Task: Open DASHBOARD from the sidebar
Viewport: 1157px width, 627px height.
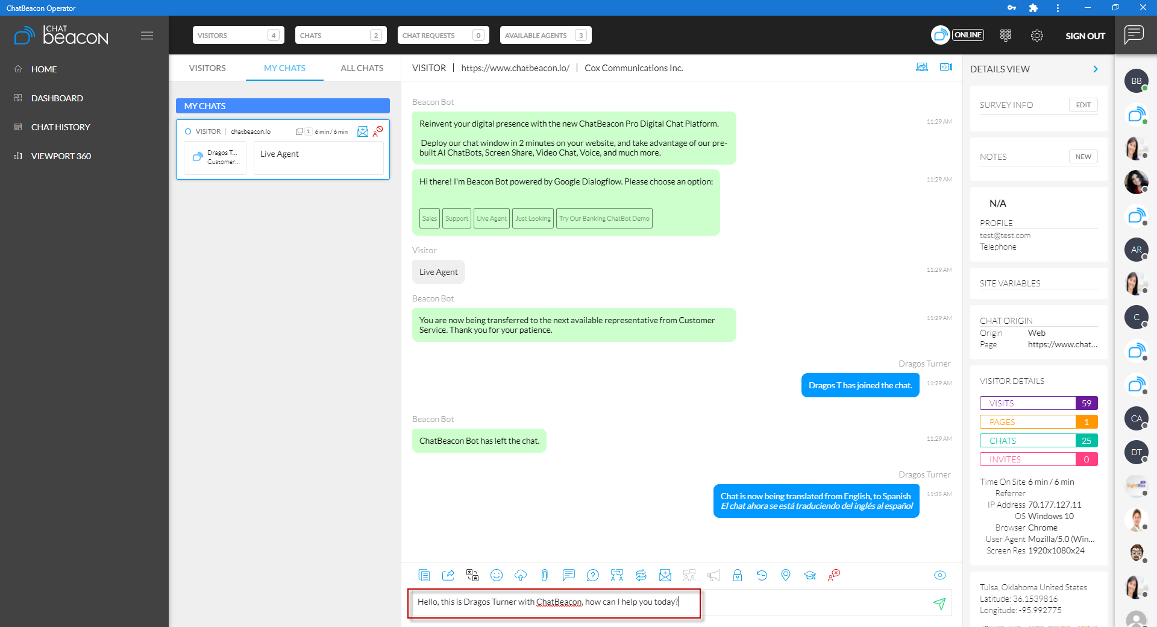Action: (57, 98)
